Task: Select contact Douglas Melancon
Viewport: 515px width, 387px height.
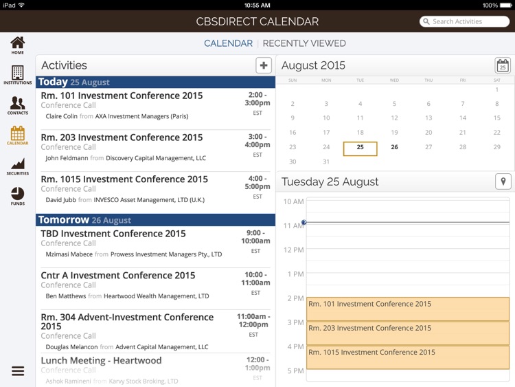Action: (71, 347)
